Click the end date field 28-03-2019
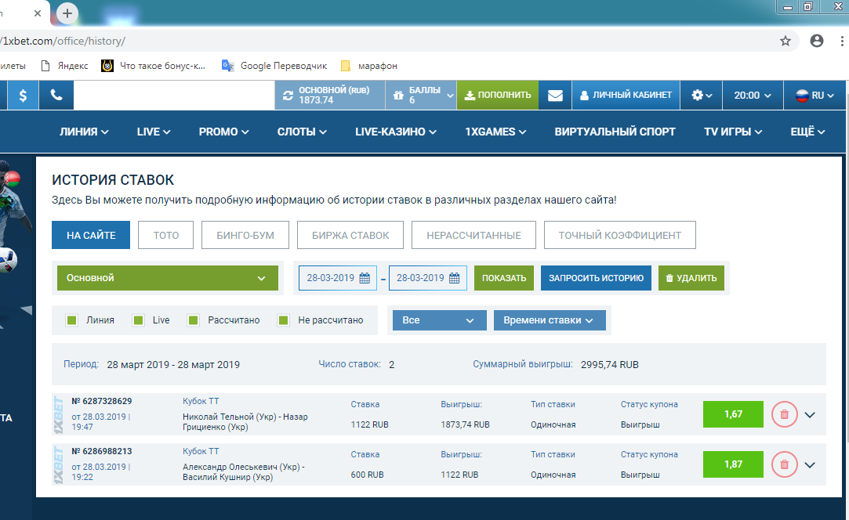Screen dimensions: 849x520 428,278
